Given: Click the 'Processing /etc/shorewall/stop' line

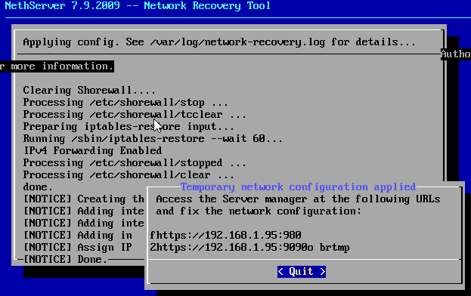Looking at the screenshot, I should tap(125, 103).
